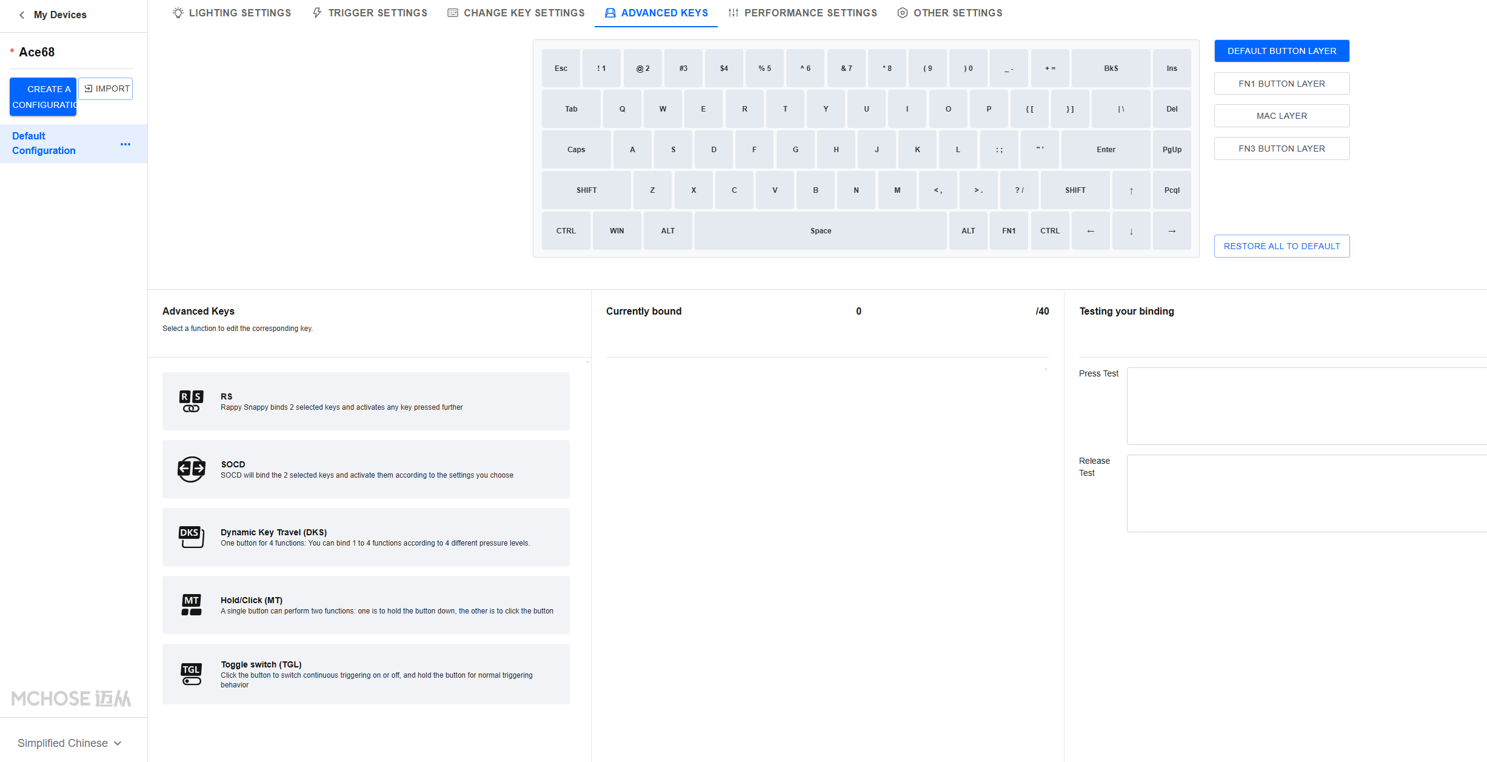Select the TGL Toggle switch icon

[x=191, y=674]
